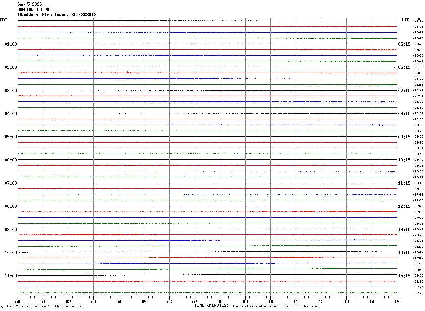Image resolution: width=425 pixels, height=311 pixels.
Task: Click the HAW HNZ CO 00 station code
Action: tap(33, 9)
